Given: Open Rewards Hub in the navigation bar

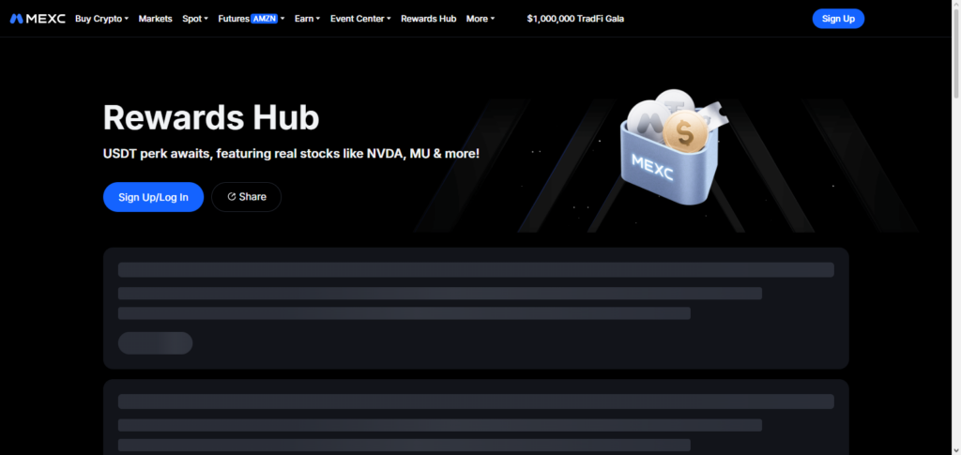Looking at the screenshot, I should pyautogui.click(x=428, y=19).
